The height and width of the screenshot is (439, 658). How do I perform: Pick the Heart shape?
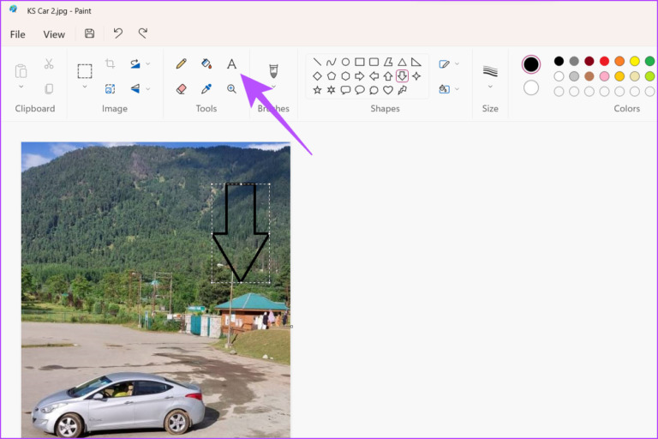388,90
